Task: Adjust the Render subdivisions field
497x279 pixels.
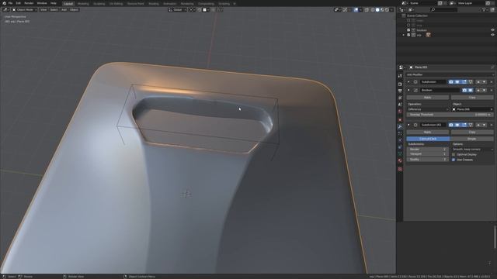Action: click(x=428, y=150)
